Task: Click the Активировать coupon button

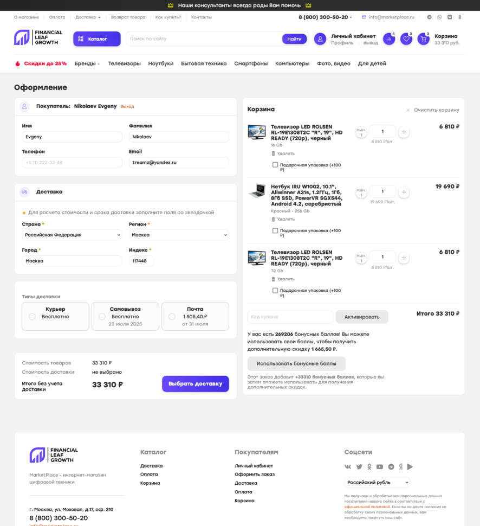Action: click(x=362, y=317)
